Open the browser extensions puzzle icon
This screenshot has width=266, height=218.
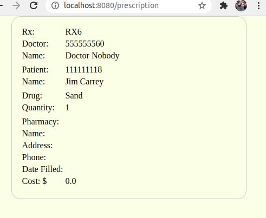click(x=224, y=5)
